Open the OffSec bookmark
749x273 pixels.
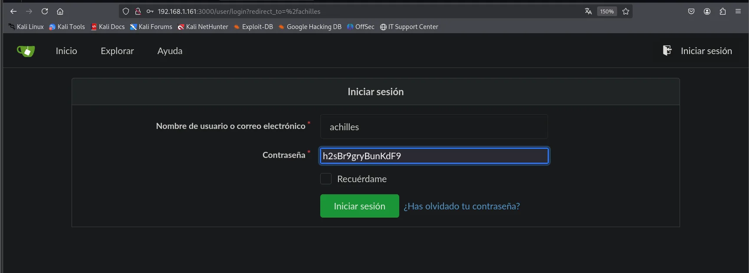(x=361, y=27)
